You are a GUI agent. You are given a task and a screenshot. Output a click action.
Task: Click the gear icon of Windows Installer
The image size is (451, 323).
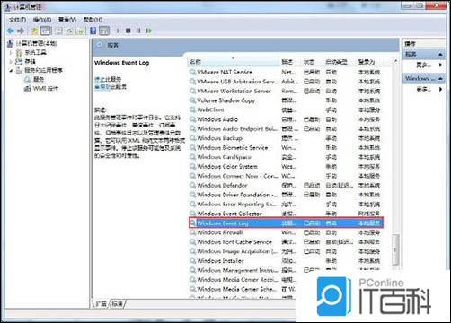192,261
